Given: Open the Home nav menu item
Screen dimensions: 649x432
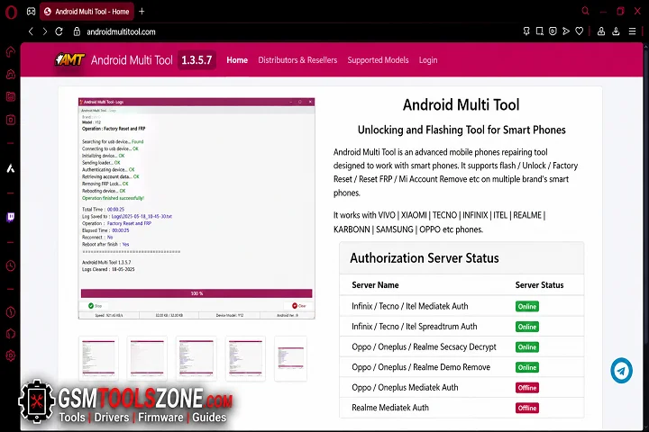Looking at the screenshot, I should tap(237, 60).
